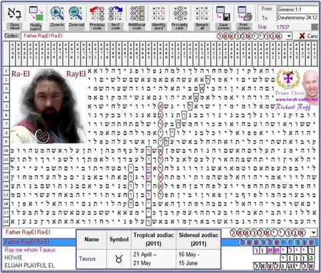The image size is (321, 273).
Task: Click the 21 April – 21 May cell
Action: tap(154, 259)
